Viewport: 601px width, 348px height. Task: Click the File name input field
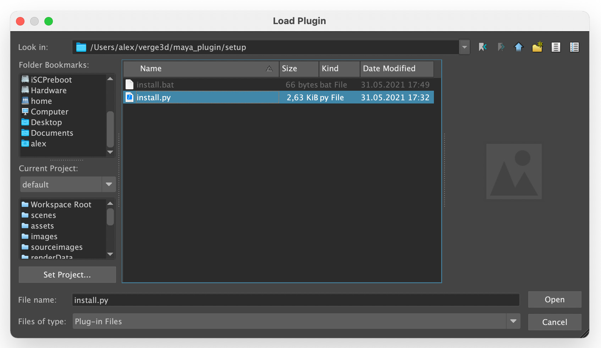(296, 300)
